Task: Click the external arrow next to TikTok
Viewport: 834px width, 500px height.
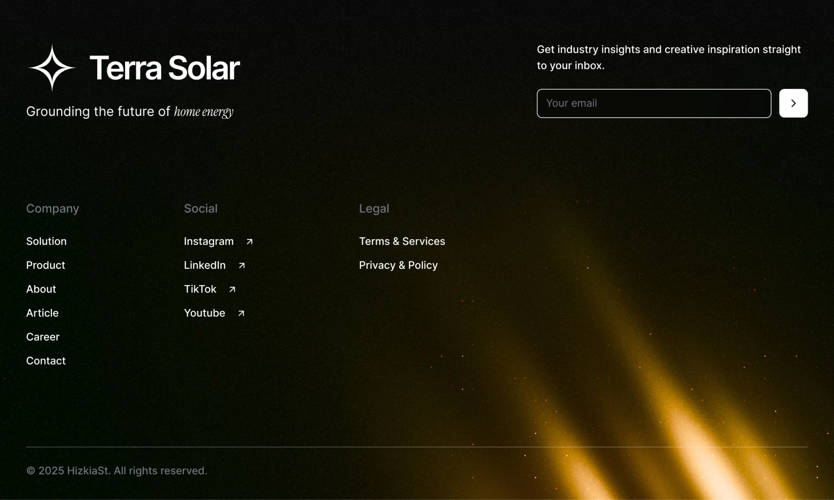Action: (x=232, y=289)
